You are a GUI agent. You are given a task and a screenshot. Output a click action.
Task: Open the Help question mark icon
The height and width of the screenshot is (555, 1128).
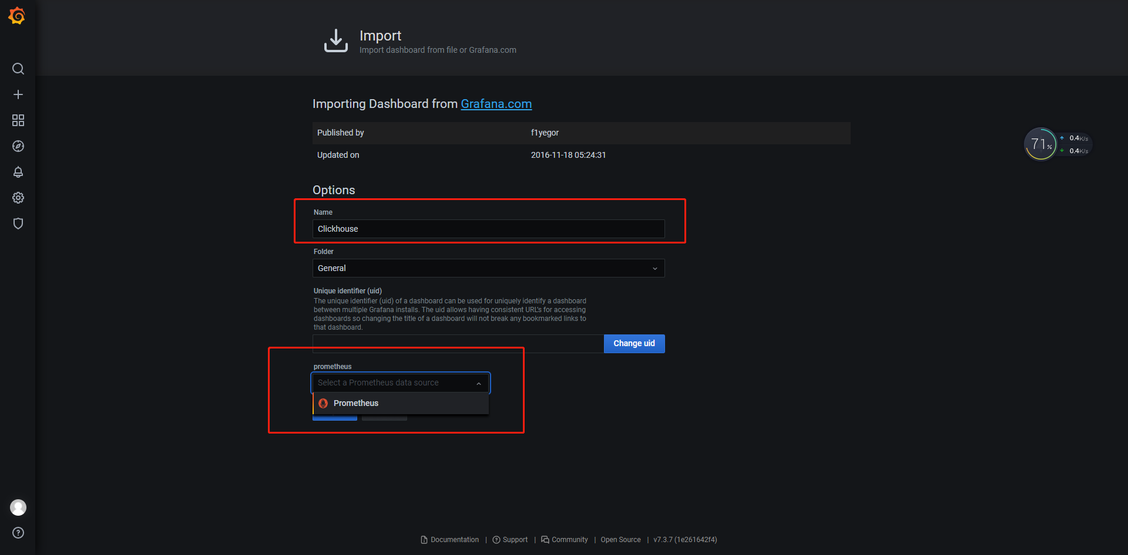18,533
